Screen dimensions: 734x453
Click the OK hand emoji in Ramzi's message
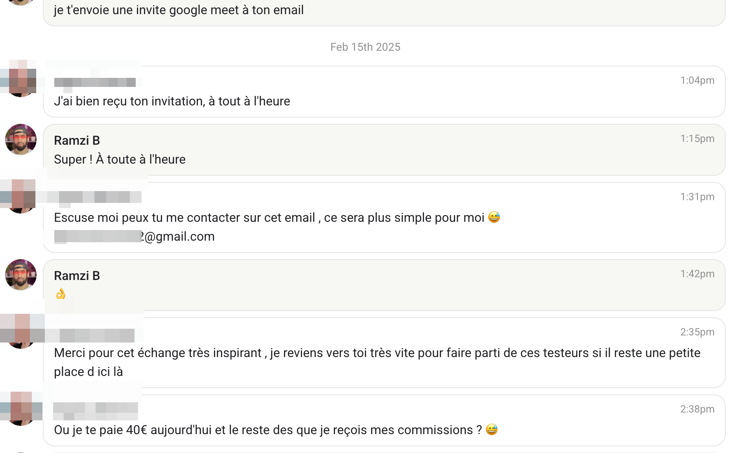pyautogui.click(x=61, y=294)
